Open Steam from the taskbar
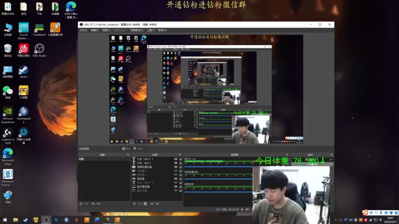The height and width of the screenshot is (224, 399). pyautogui.click(x=25, y=220)
